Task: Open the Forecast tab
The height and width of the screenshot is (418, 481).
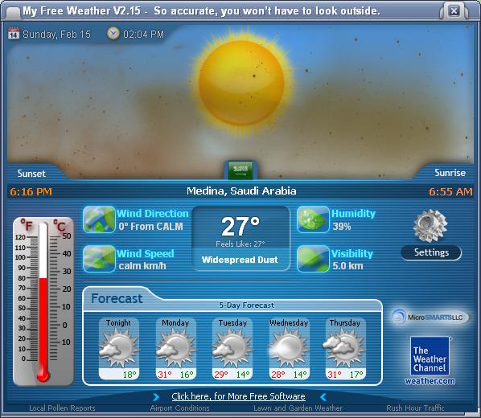Action: click(x=117, y=298)
